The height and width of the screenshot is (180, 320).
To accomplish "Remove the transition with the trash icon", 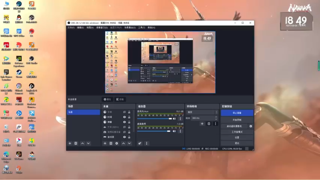I will pyautogui.click(x=209, y=124).
